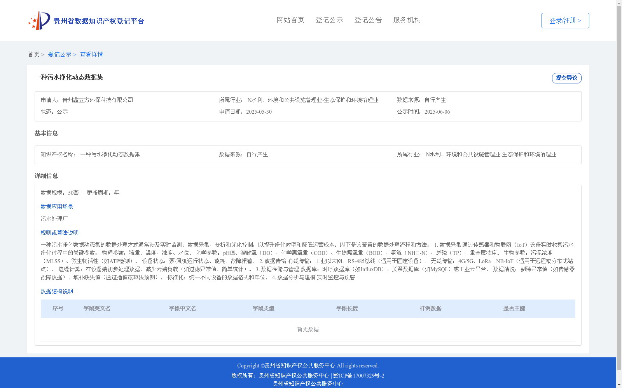Click the 数据应用场景 heading
This screenshot has width=622, height=388.
57,207
